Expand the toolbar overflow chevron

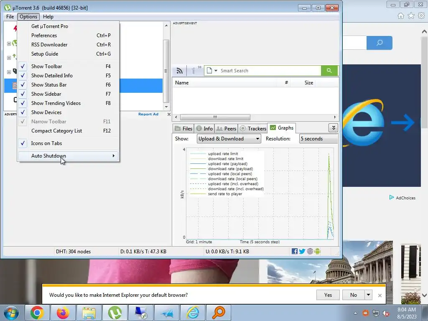point(199,67)
